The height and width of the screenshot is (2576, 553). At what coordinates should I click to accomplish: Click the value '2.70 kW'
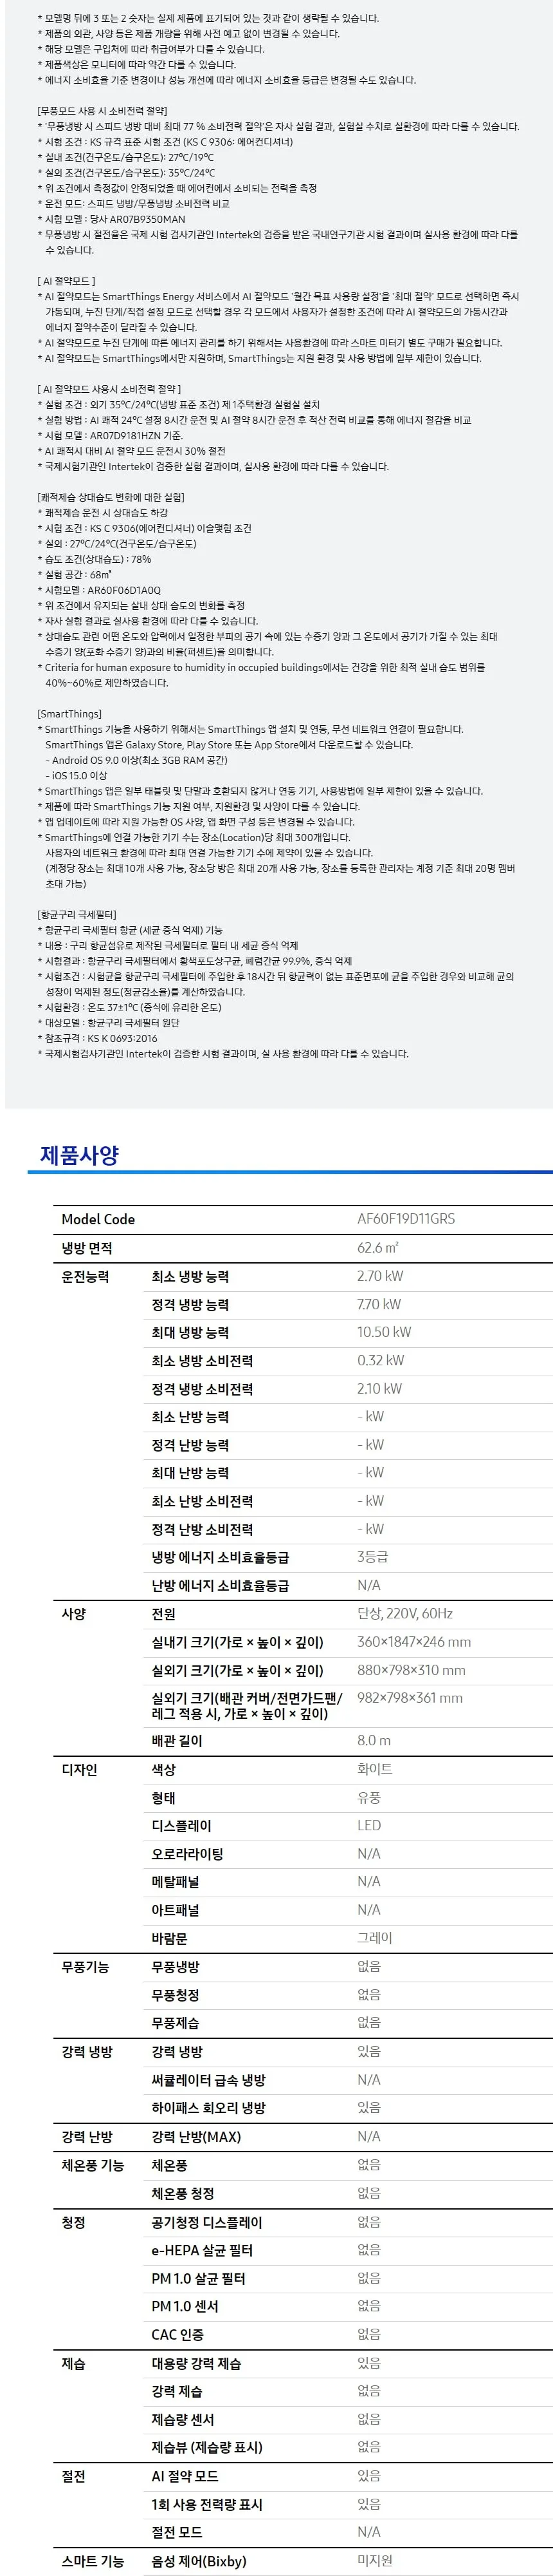click(x=380, y=1276)
